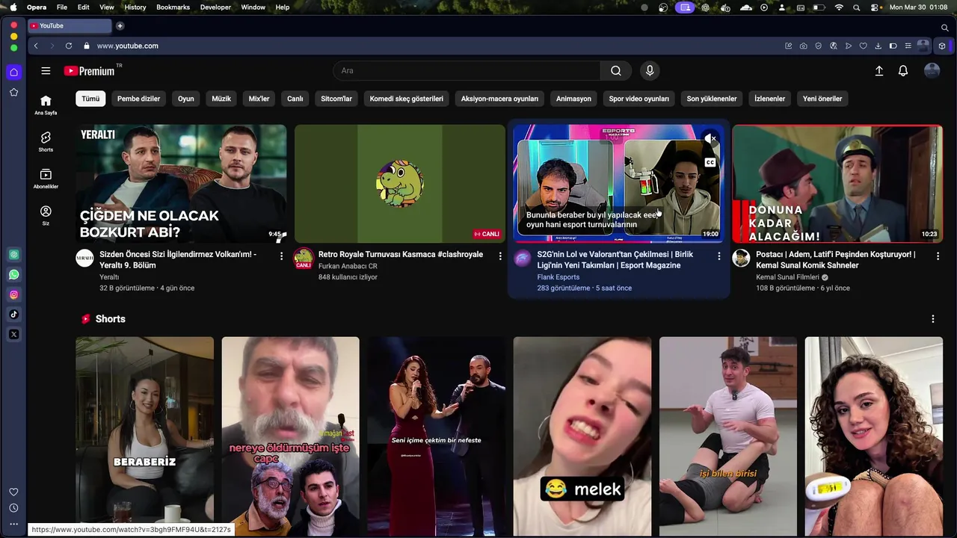Viewport: 957px width, 538px height.
Task: Open options for the Yeraltı 9. Bölüm video
Action: (x=281, y=256)
